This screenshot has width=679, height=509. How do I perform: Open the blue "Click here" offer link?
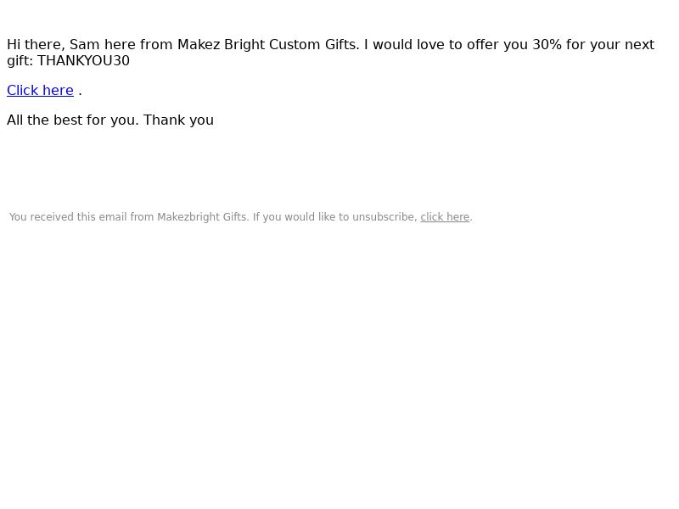tap(40, 90)
